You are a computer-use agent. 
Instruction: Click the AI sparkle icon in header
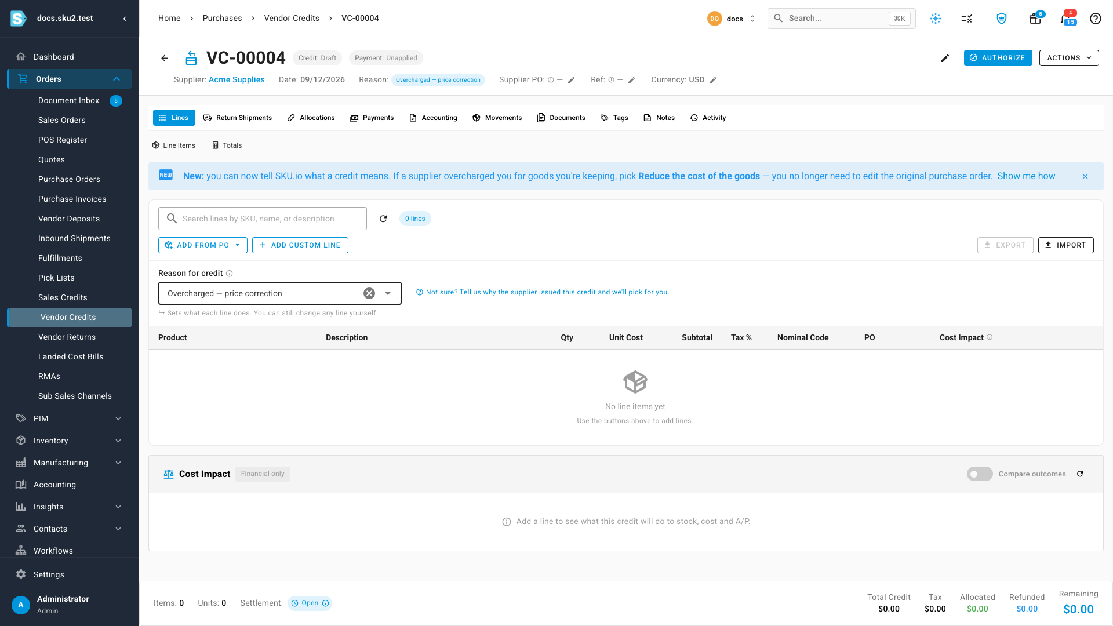(936, 19)
